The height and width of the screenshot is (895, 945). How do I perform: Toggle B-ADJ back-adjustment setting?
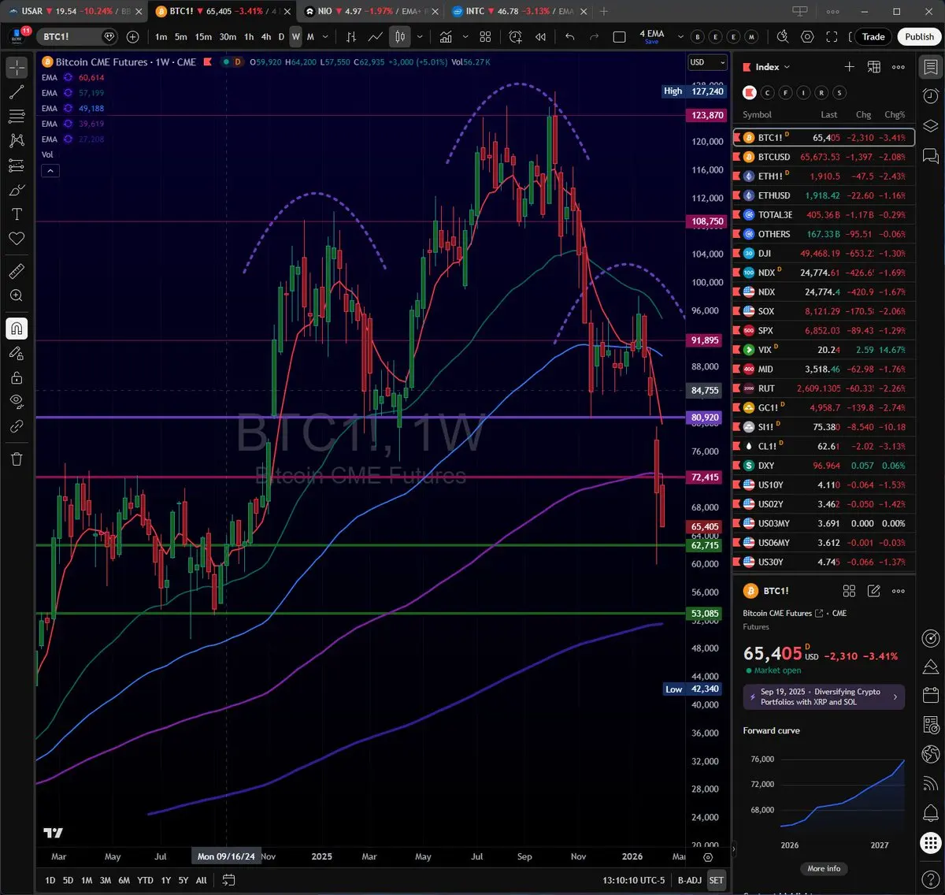coord(689,880)
